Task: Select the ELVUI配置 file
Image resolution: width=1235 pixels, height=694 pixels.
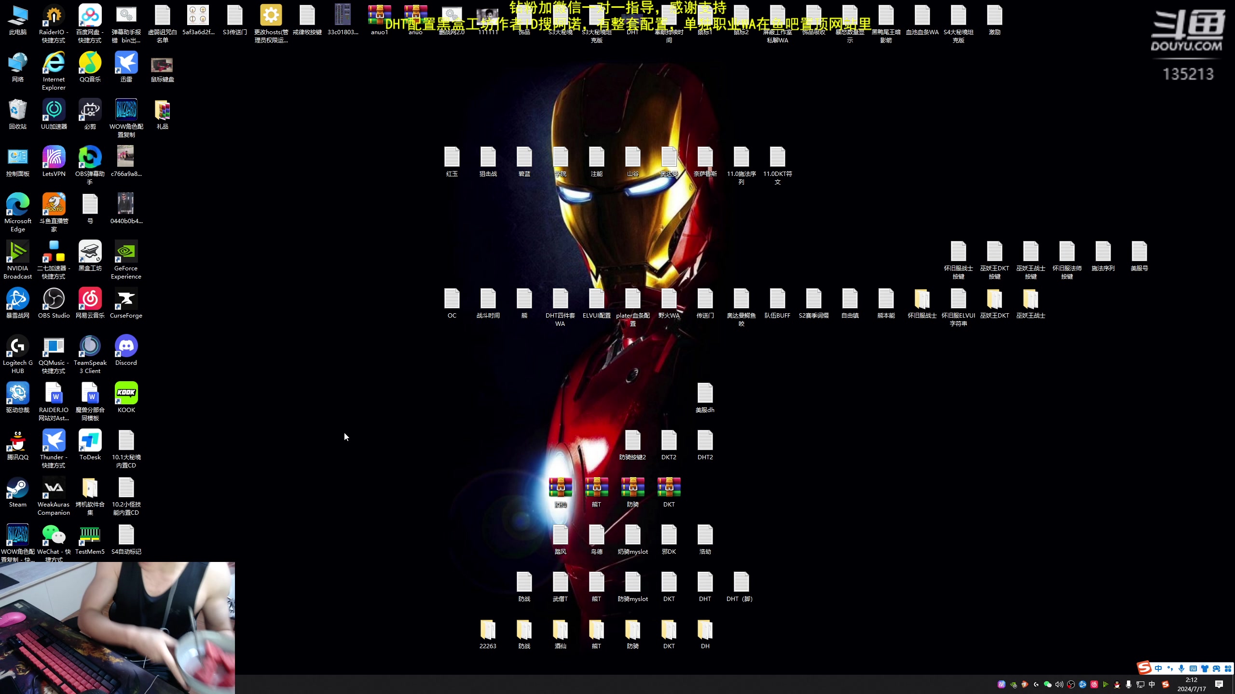Action: click(597, 304)
